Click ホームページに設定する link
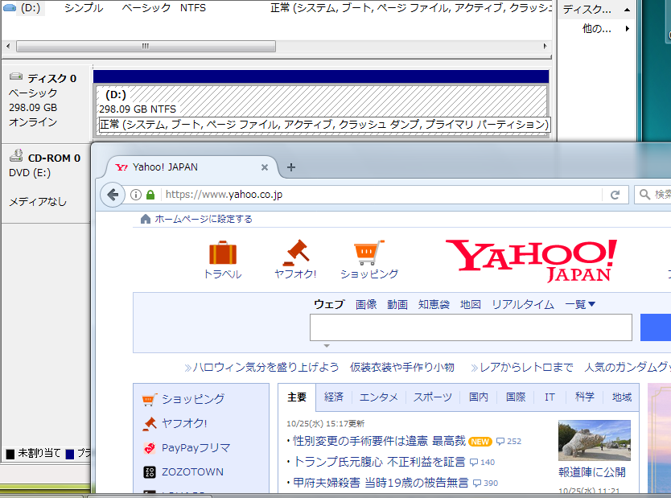Screen dimensions: 671x498 click(204, 219)
